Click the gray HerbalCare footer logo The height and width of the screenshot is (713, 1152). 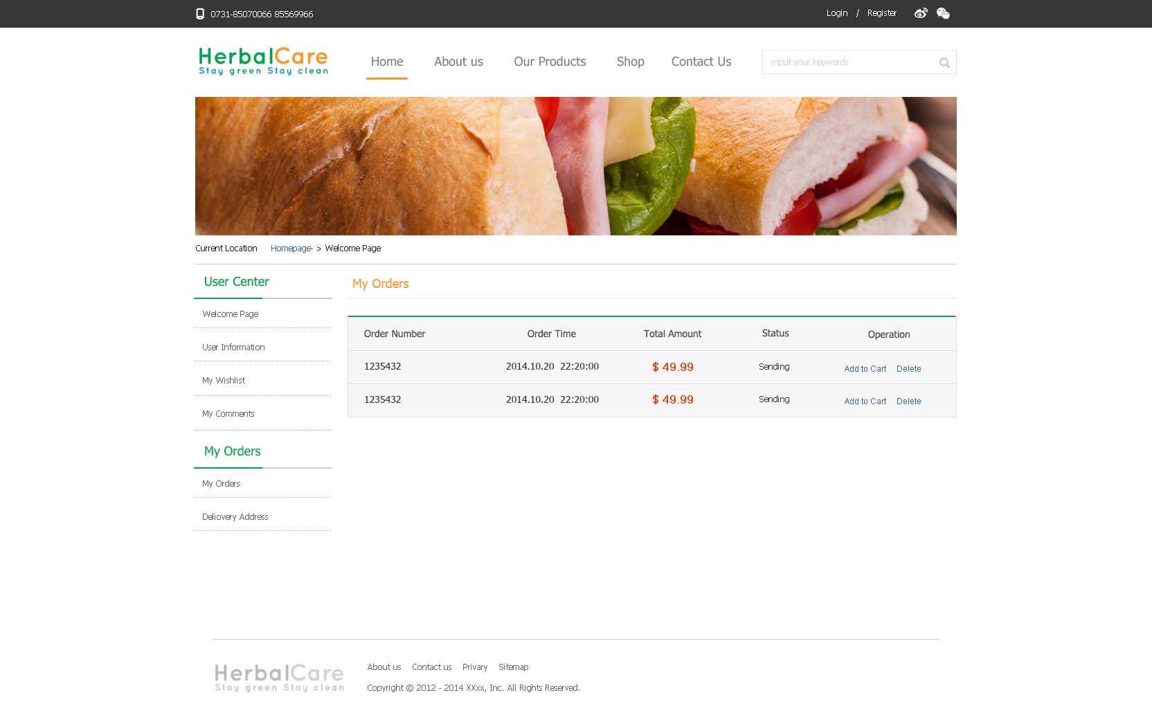pyautogui.click(x=279, y=677)
